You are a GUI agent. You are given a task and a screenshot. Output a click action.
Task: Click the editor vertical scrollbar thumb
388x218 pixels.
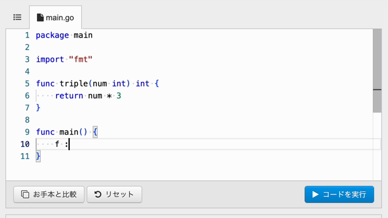377,71
